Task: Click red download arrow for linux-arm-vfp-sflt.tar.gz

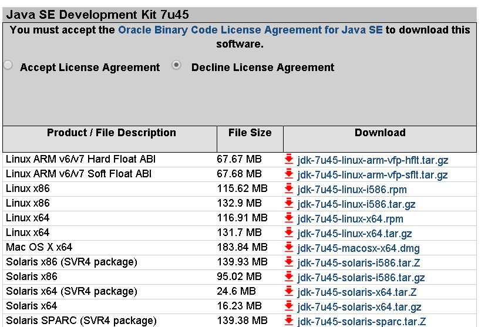Action: click(289, 174)
